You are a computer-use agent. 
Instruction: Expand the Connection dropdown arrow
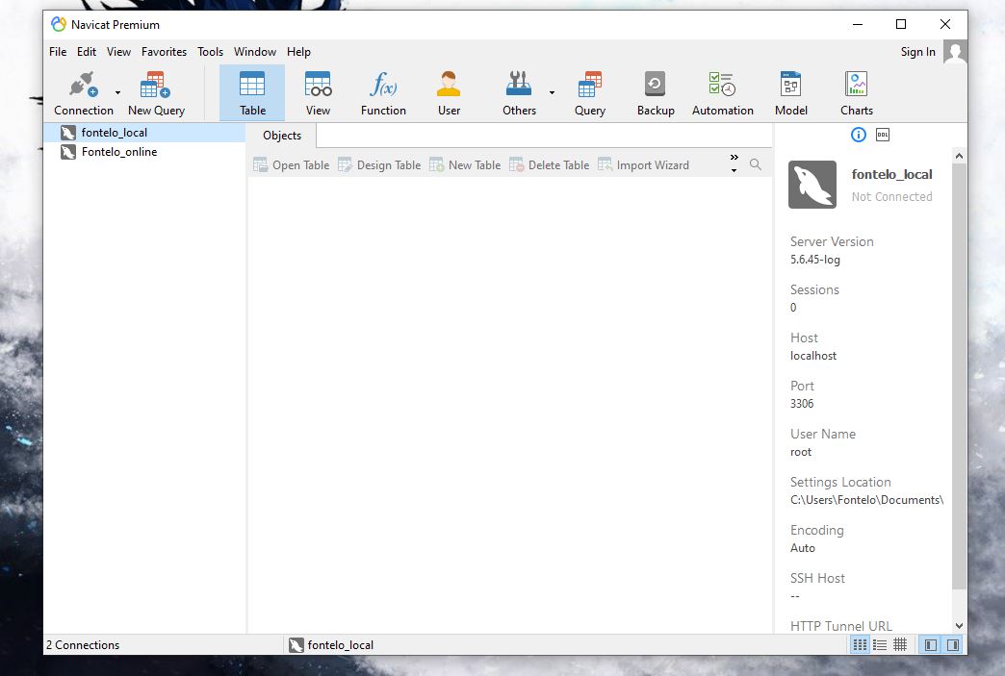[117, 93]
